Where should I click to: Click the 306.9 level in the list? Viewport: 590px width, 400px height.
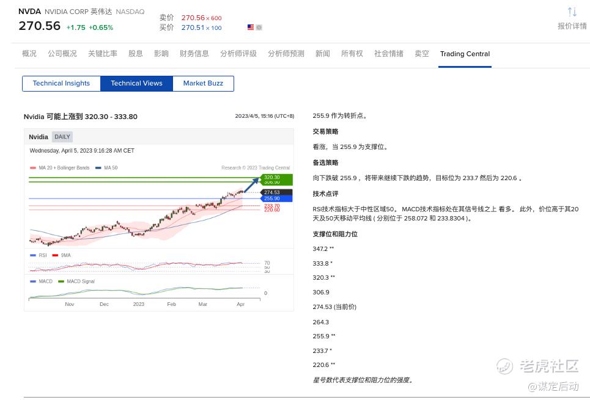321,292
